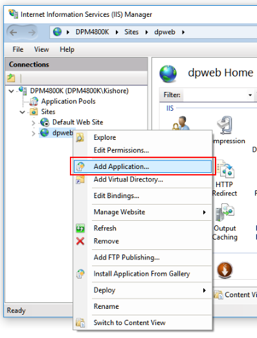Select Add Application menu entry

[142, 166]
